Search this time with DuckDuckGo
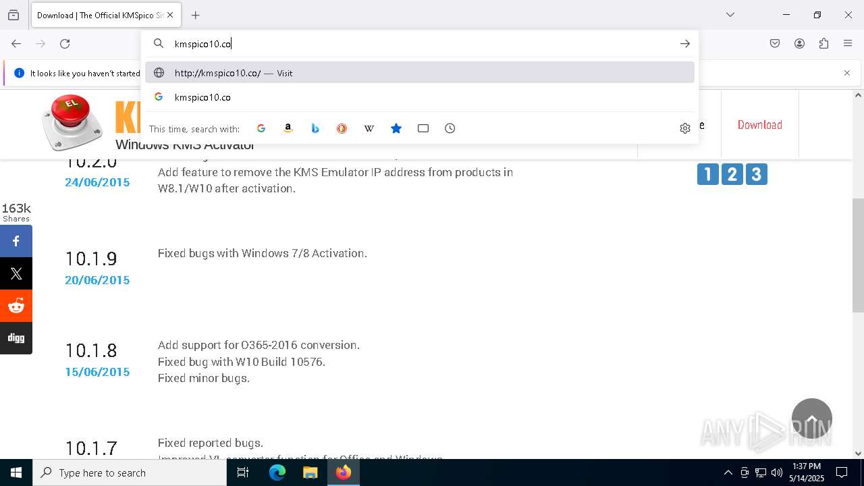864x486 pixels. (342, 128)
